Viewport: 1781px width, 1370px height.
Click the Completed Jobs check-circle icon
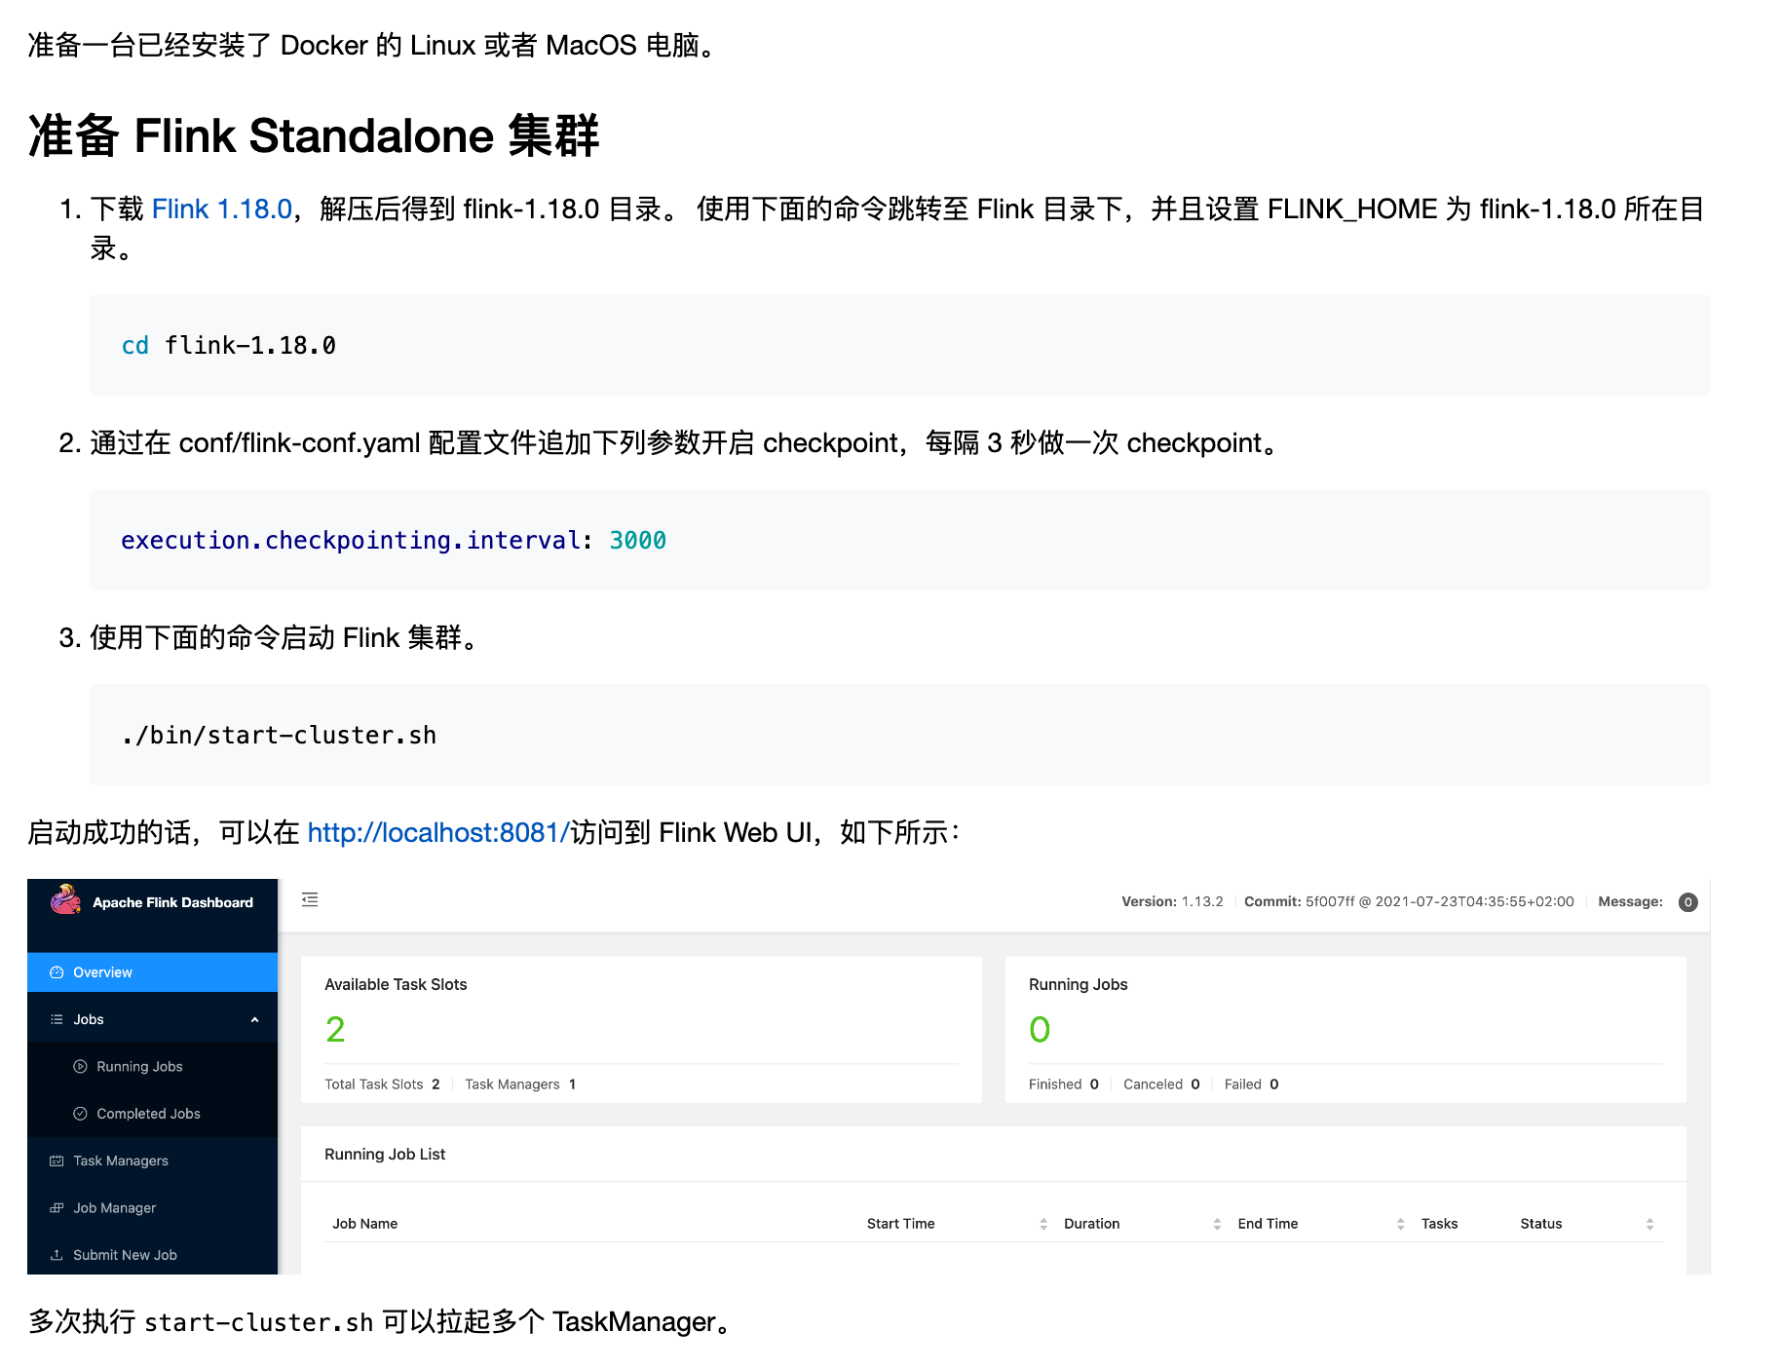coord(80,1114)
